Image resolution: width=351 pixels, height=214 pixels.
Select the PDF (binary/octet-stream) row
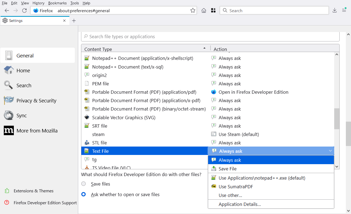[208, 109]
